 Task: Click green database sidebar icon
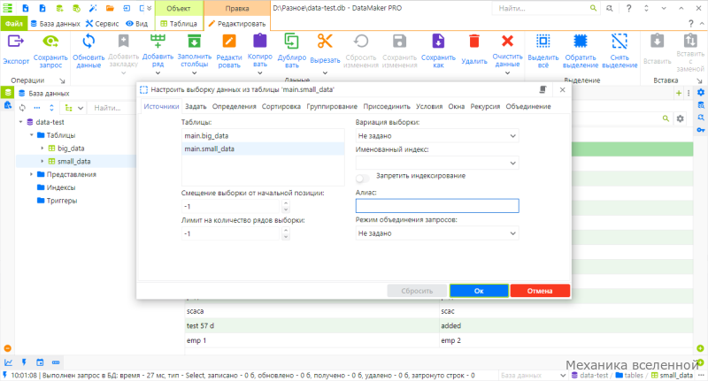tap(8, 93)
